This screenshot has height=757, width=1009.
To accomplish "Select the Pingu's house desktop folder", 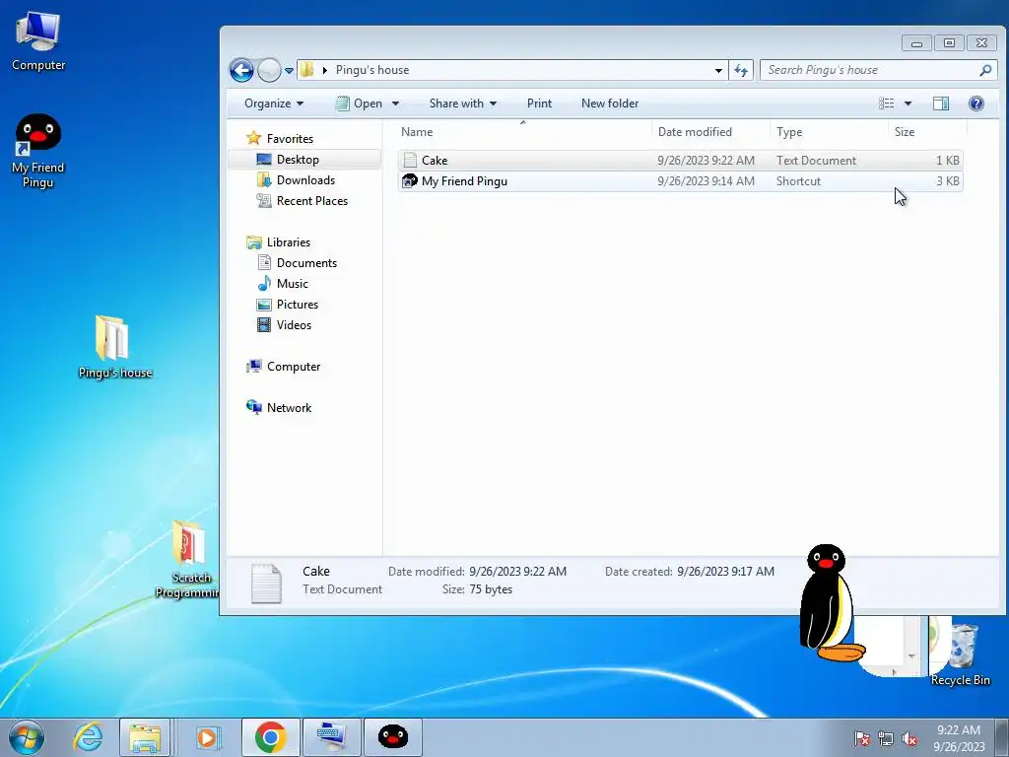I will (x=114, y=347).
